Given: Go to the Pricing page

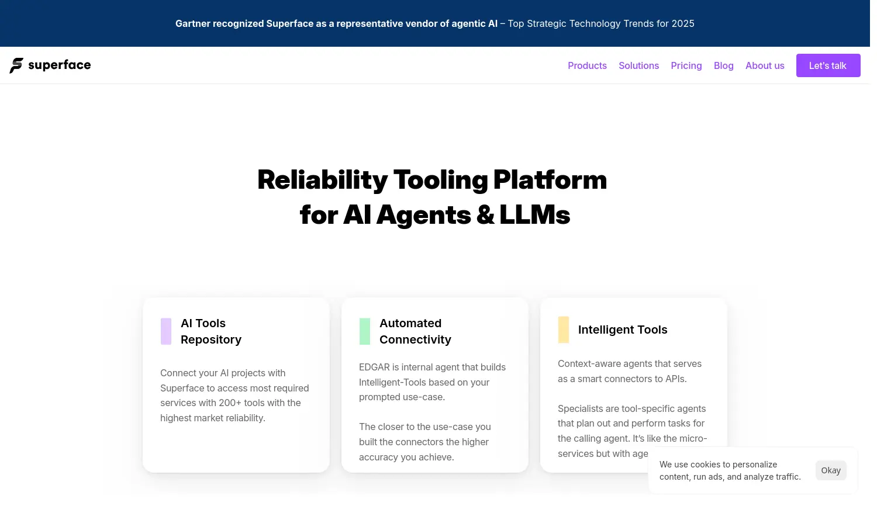Looking at the screenshot, I should point(686,65).
